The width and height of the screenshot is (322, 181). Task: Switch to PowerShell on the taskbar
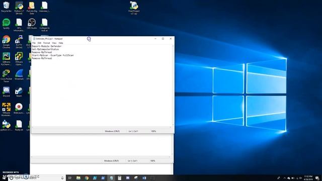103,178
